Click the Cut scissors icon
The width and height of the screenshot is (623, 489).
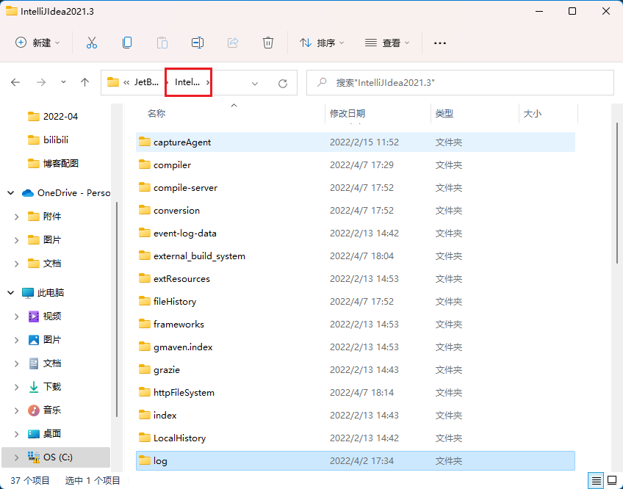(92, 43)
